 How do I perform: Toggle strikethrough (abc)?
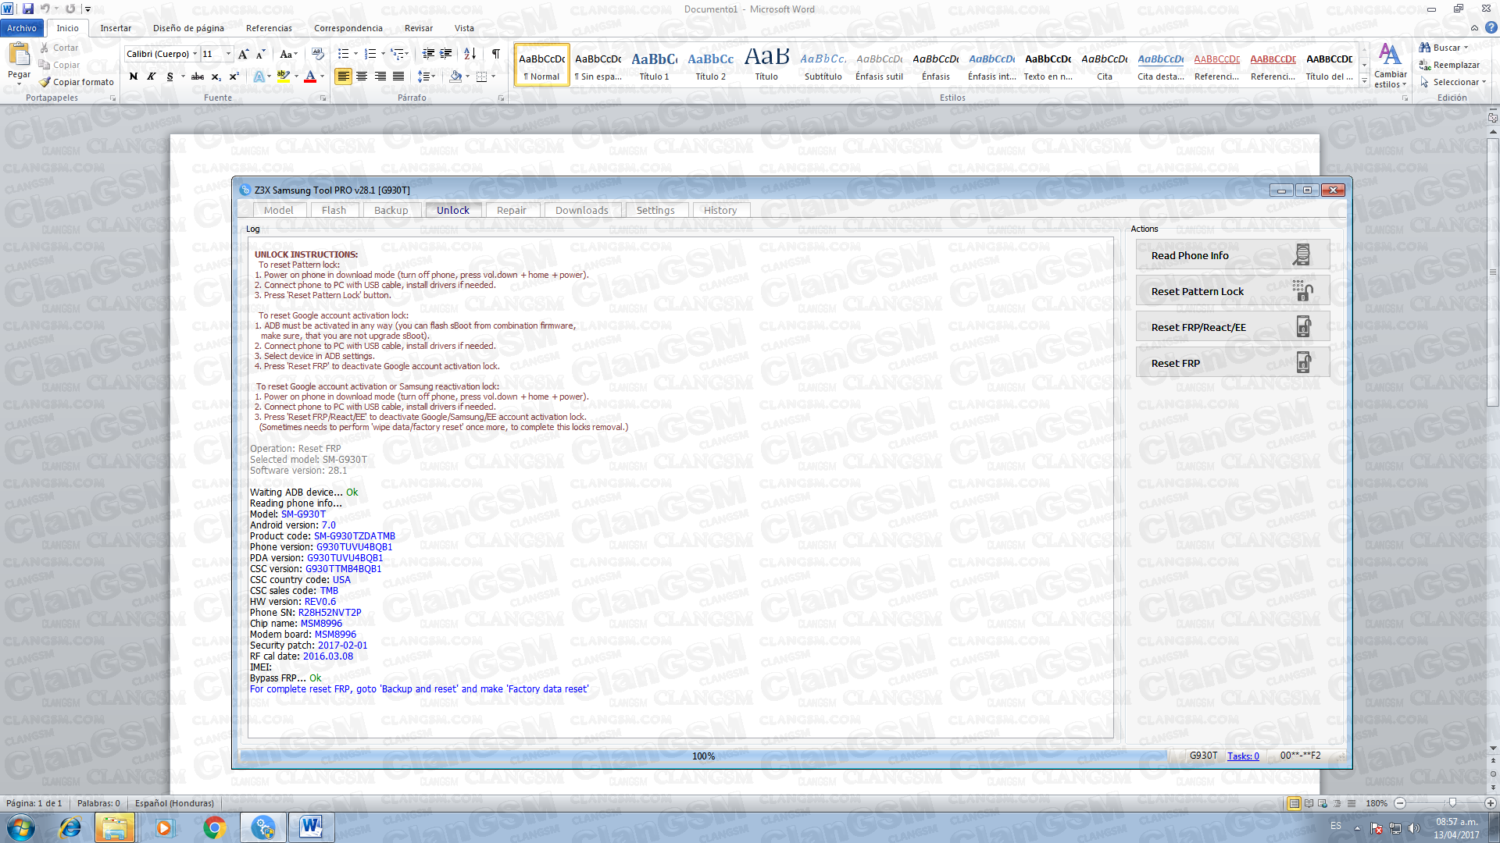pyautogui.click(x=198, y=76)
